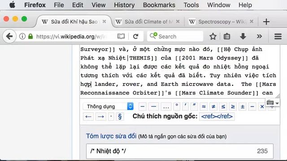Viewport: 287px width, 161px height.
Task: Insert the double prime symbol
Action: [x=194, y=106]
